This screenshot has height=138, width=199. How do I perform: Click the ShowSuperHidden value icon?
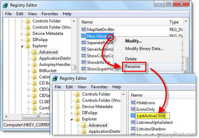click(84, 69)
